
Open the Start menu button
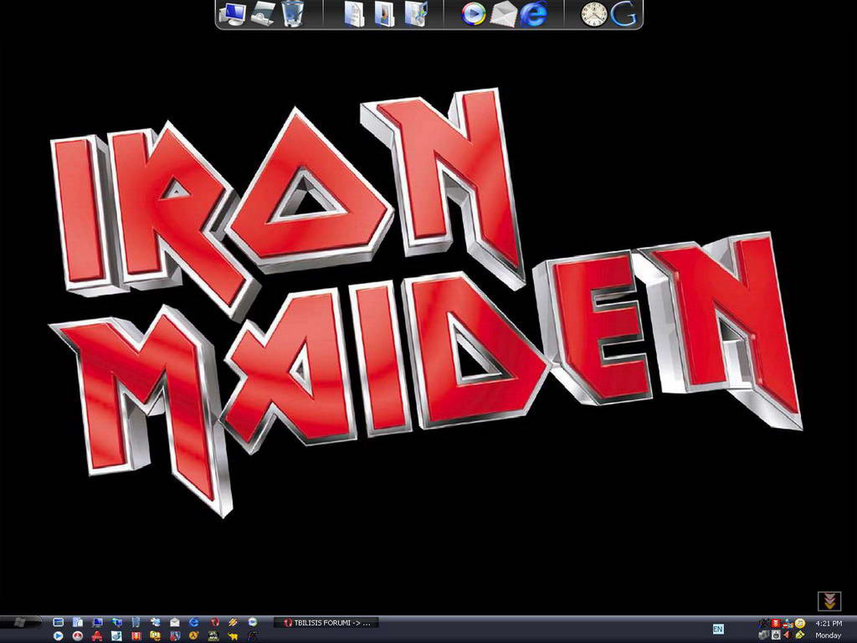21,622
